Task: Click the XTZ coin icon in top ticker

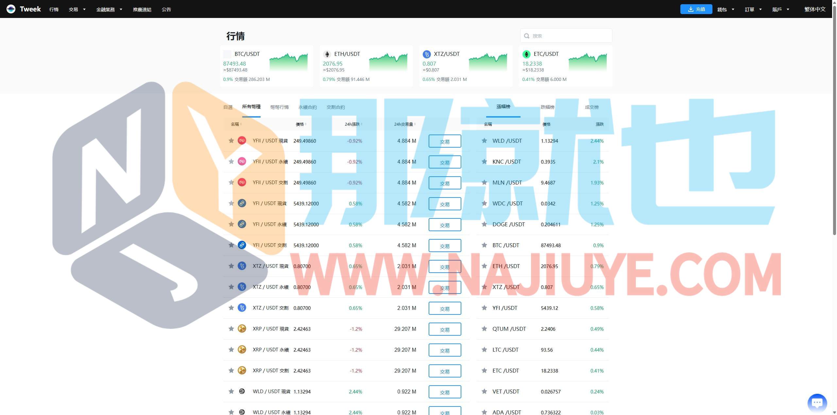Action: pos(426,54)
